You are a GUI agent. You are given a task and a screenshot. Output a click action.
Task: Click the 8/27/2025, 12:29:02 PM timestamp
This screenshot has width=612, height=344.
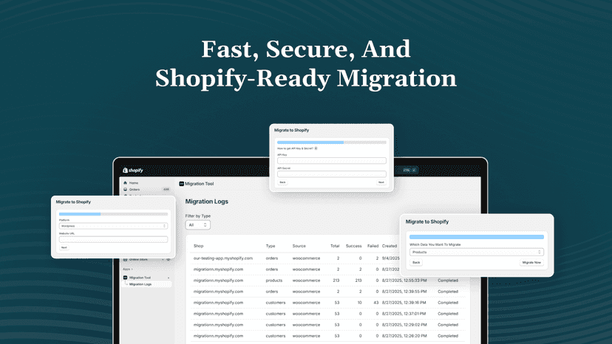404,325
